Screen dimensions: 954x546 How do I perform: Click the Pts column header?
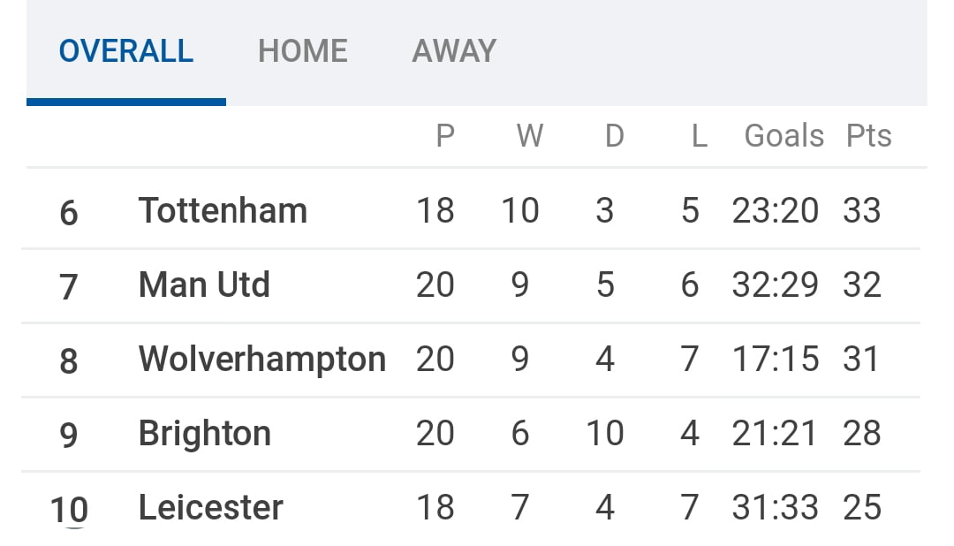coord(868,136)
